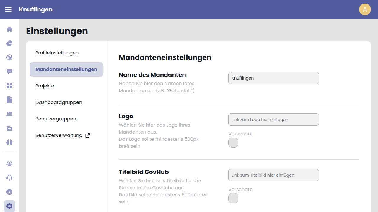This screenshot has height=212, width=378.
Task: Click the globe icon in sidebar
Action: (9, 57)
